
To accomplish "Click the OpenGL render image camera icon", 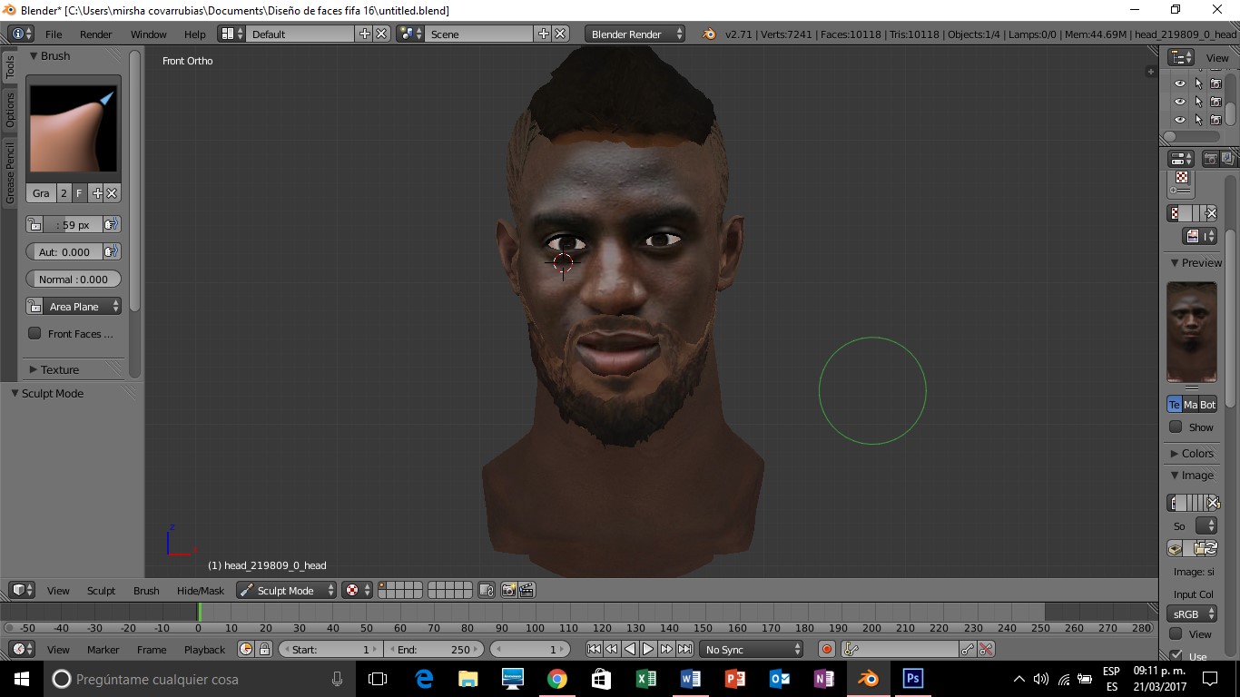I will click(x=508, y=590).
